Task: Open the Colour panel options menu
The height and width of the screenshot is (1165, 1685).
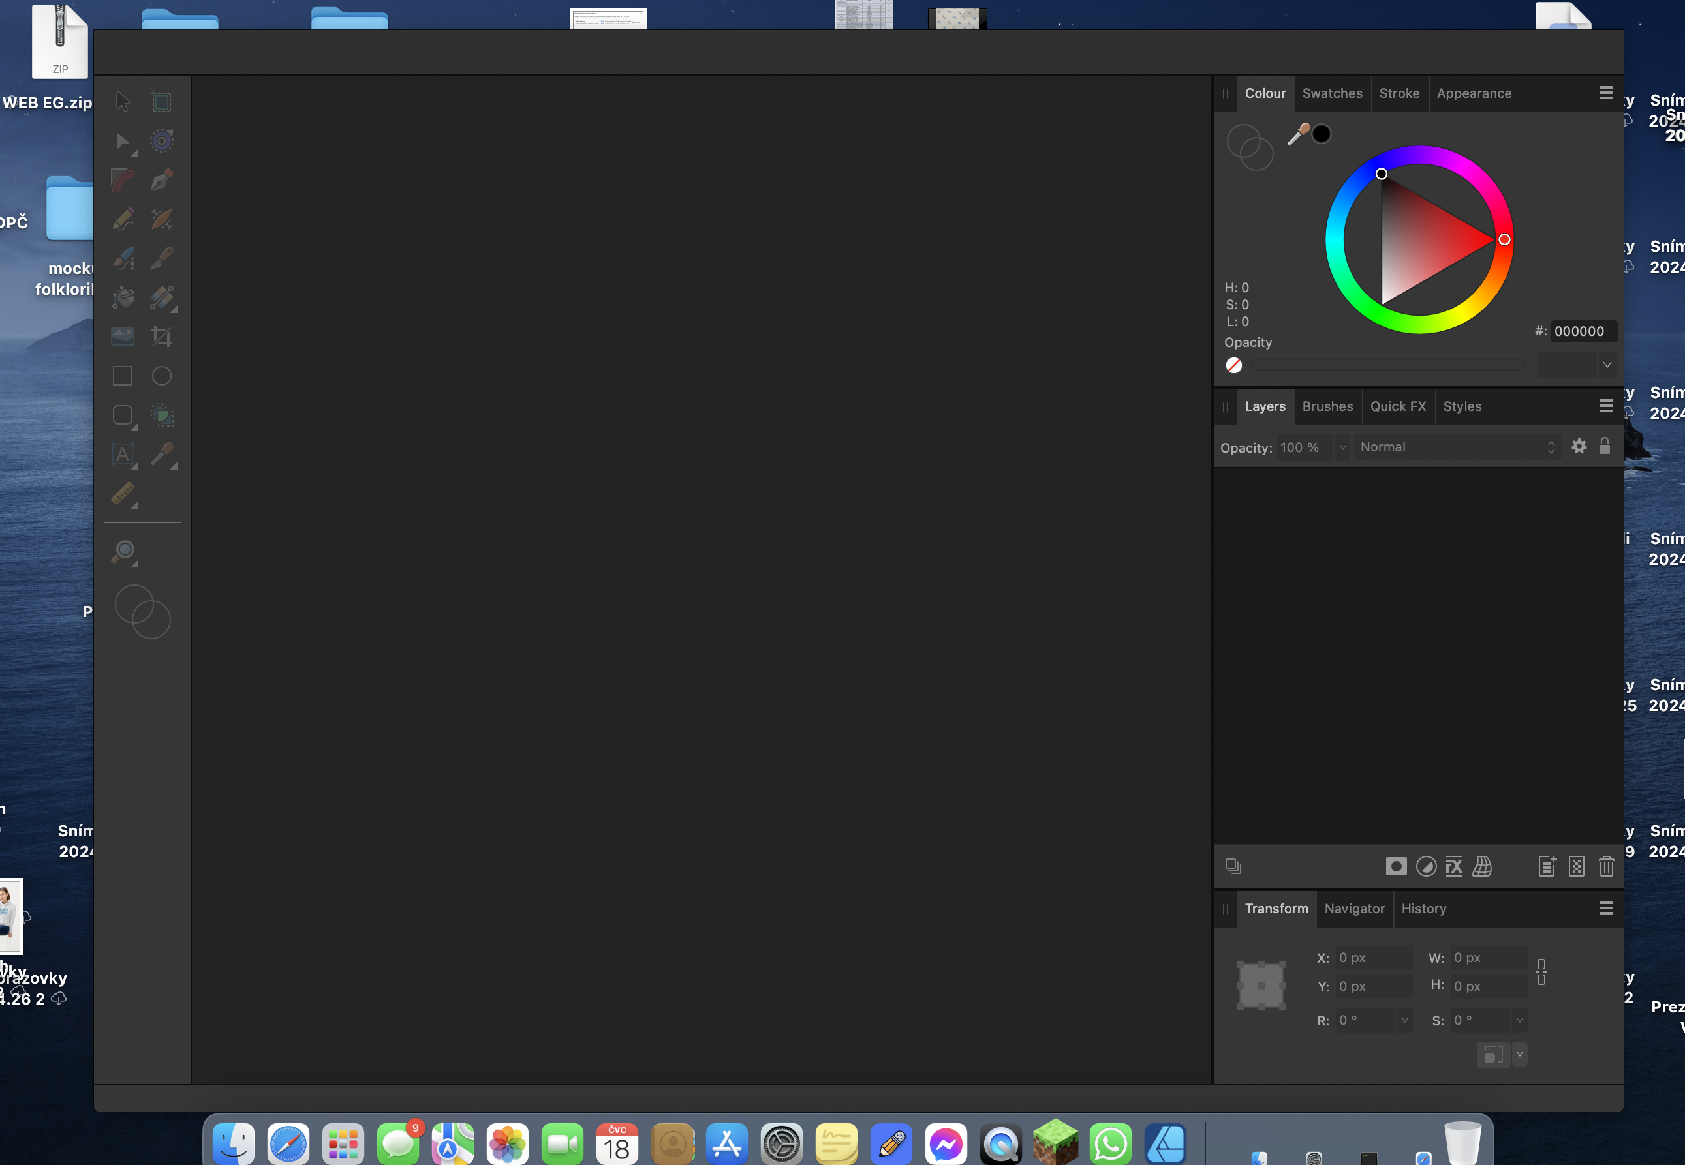Action: (1606, 93)
